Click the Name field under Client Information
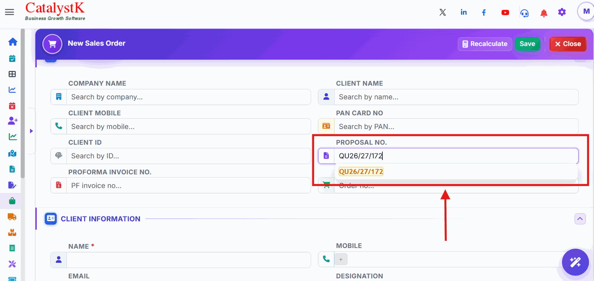This screenshot has height=281, width=594. coord(189,260)
